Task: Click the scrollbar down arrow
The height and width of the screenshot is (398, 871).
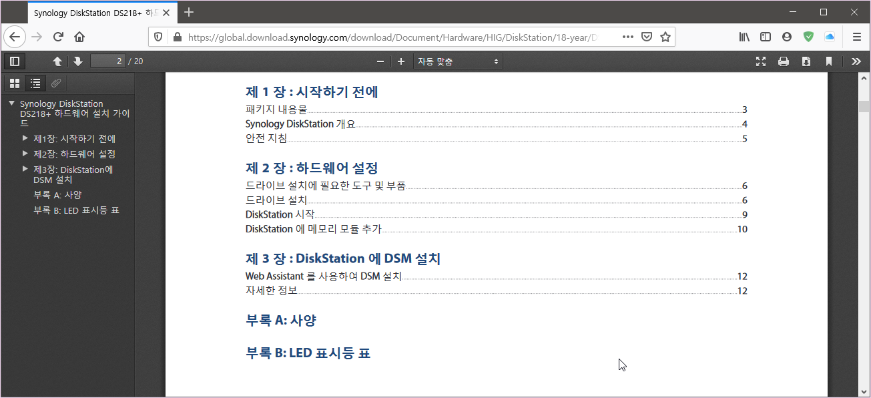Action: [x=864, y=391]
